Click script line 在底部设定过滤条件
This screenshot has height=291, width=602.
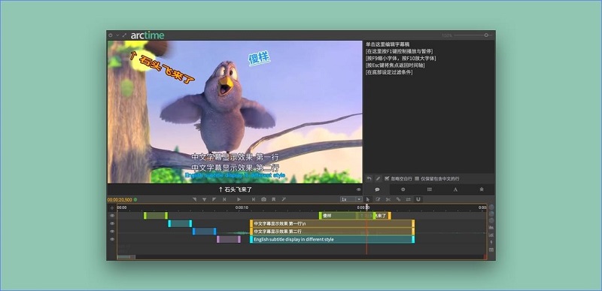(x=389, y=71)
